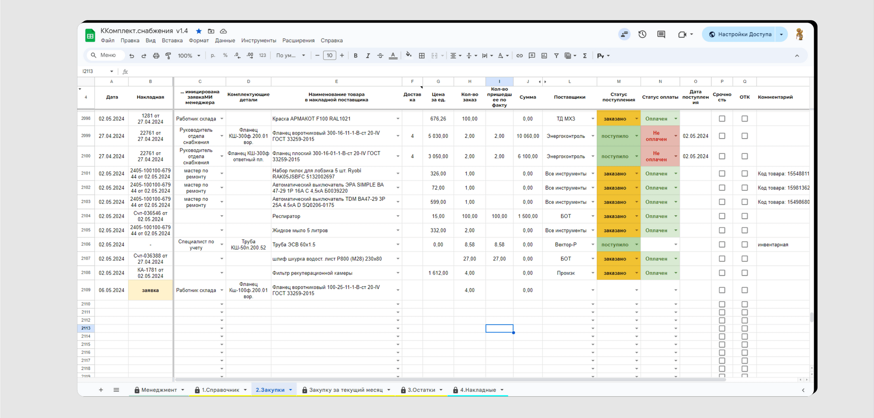Click the font size input field
Screen dimensions: 874x418
click(x=329, y=55)
